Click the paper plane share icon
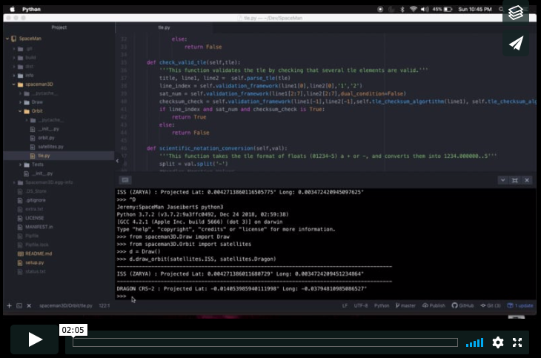This screenshot has width=541, height=358. click(517, 44)
